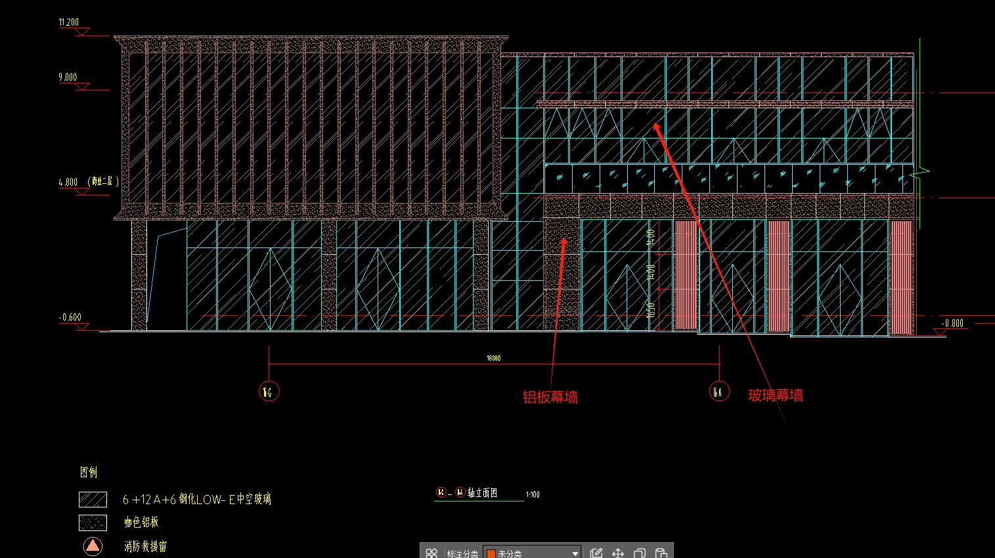Click the left grid axis bubble below the dimension line
This screenshot has height=558, width=995.
(x=269, y=392)
